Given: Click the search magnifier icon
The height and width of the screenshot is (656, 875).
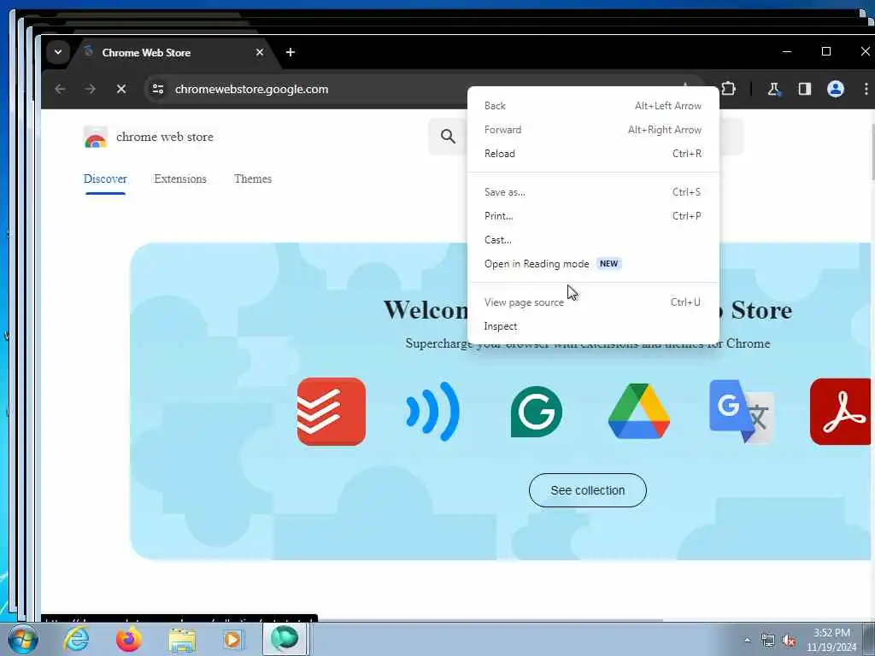Looking at the screenshot, I should [448, 136].
